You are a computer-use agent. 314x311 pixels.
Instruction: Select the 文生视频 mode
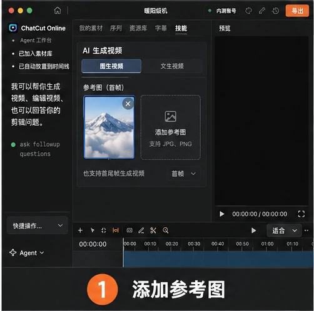[172, 66]
